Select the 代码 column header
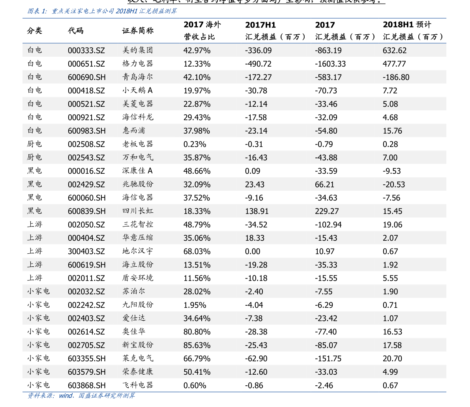Image resolution: width=470 pixels, height=407 pixels. (75, 30)
